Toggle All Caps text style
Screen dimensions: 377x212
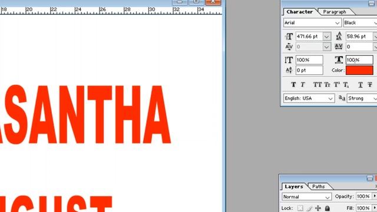point(318,85)
